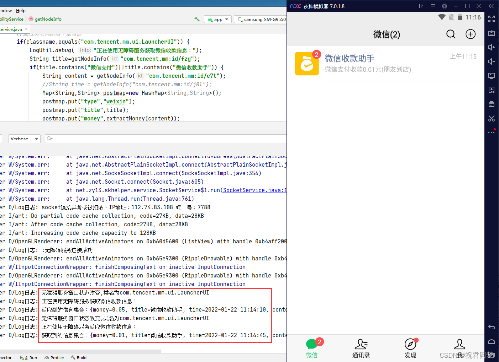Click log line with IP 112.74.83.108
Image resolution: width=499 pixels, height=362 pixels.
tap(105, 207)
